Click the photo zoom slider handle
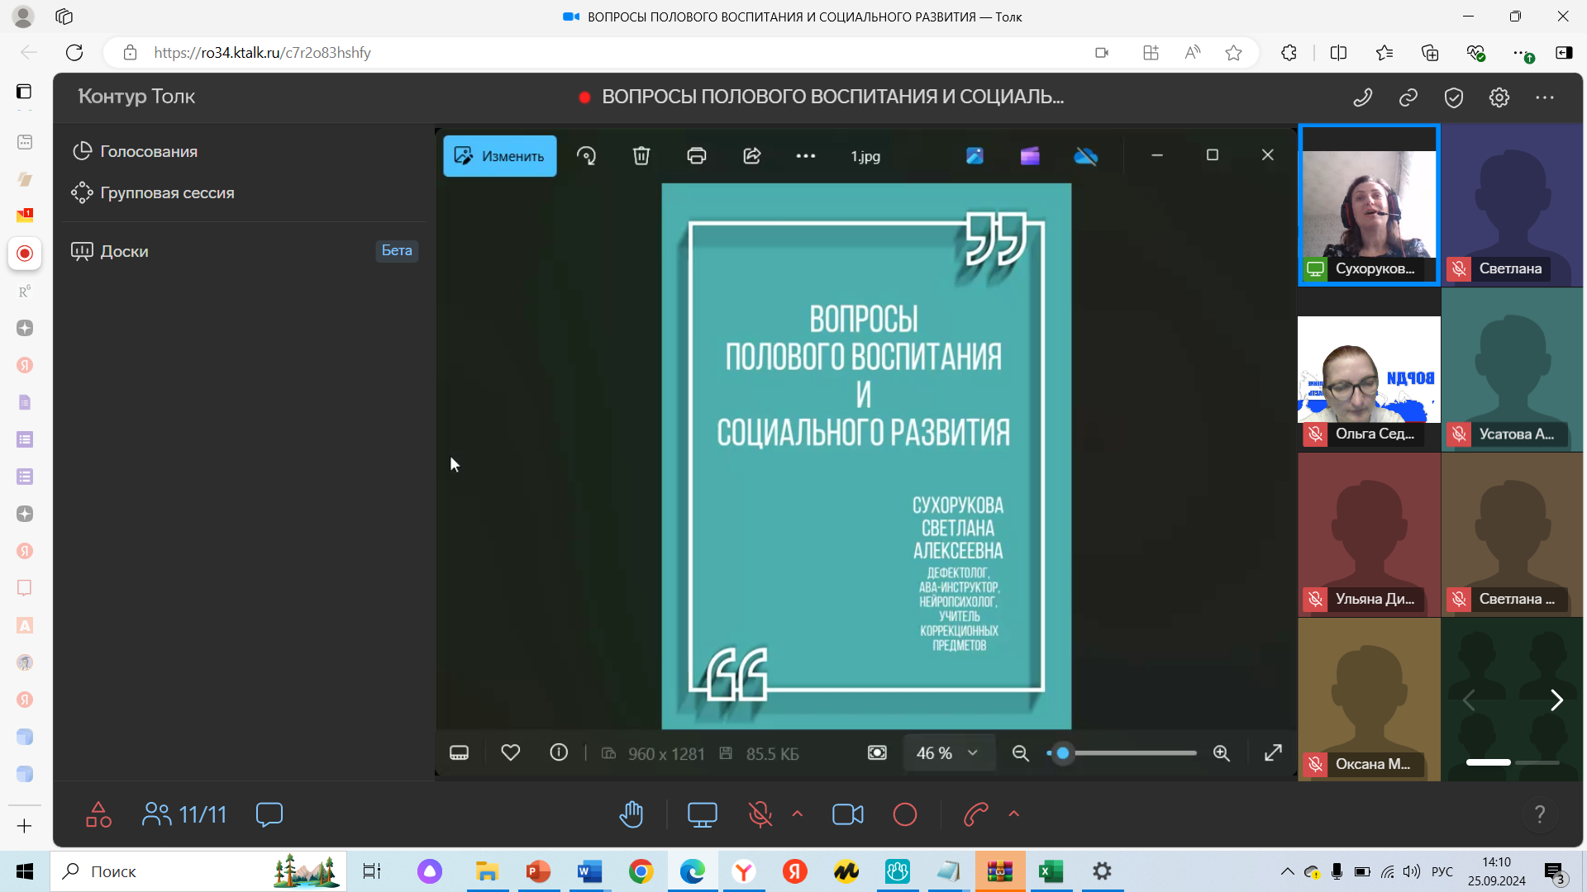This screenshot has height=892, width=1587. coord(1063,753)
